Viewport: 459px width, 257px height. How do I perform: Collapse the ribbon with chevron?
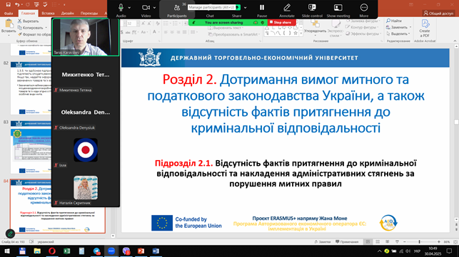[455, 41]
